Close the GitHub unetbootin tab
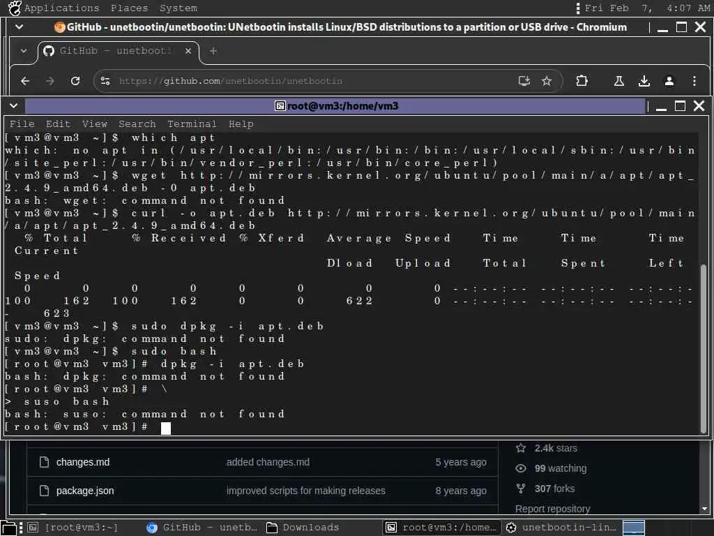The width and height of the screenshot is (714, 536). click(x=188, y=51)
